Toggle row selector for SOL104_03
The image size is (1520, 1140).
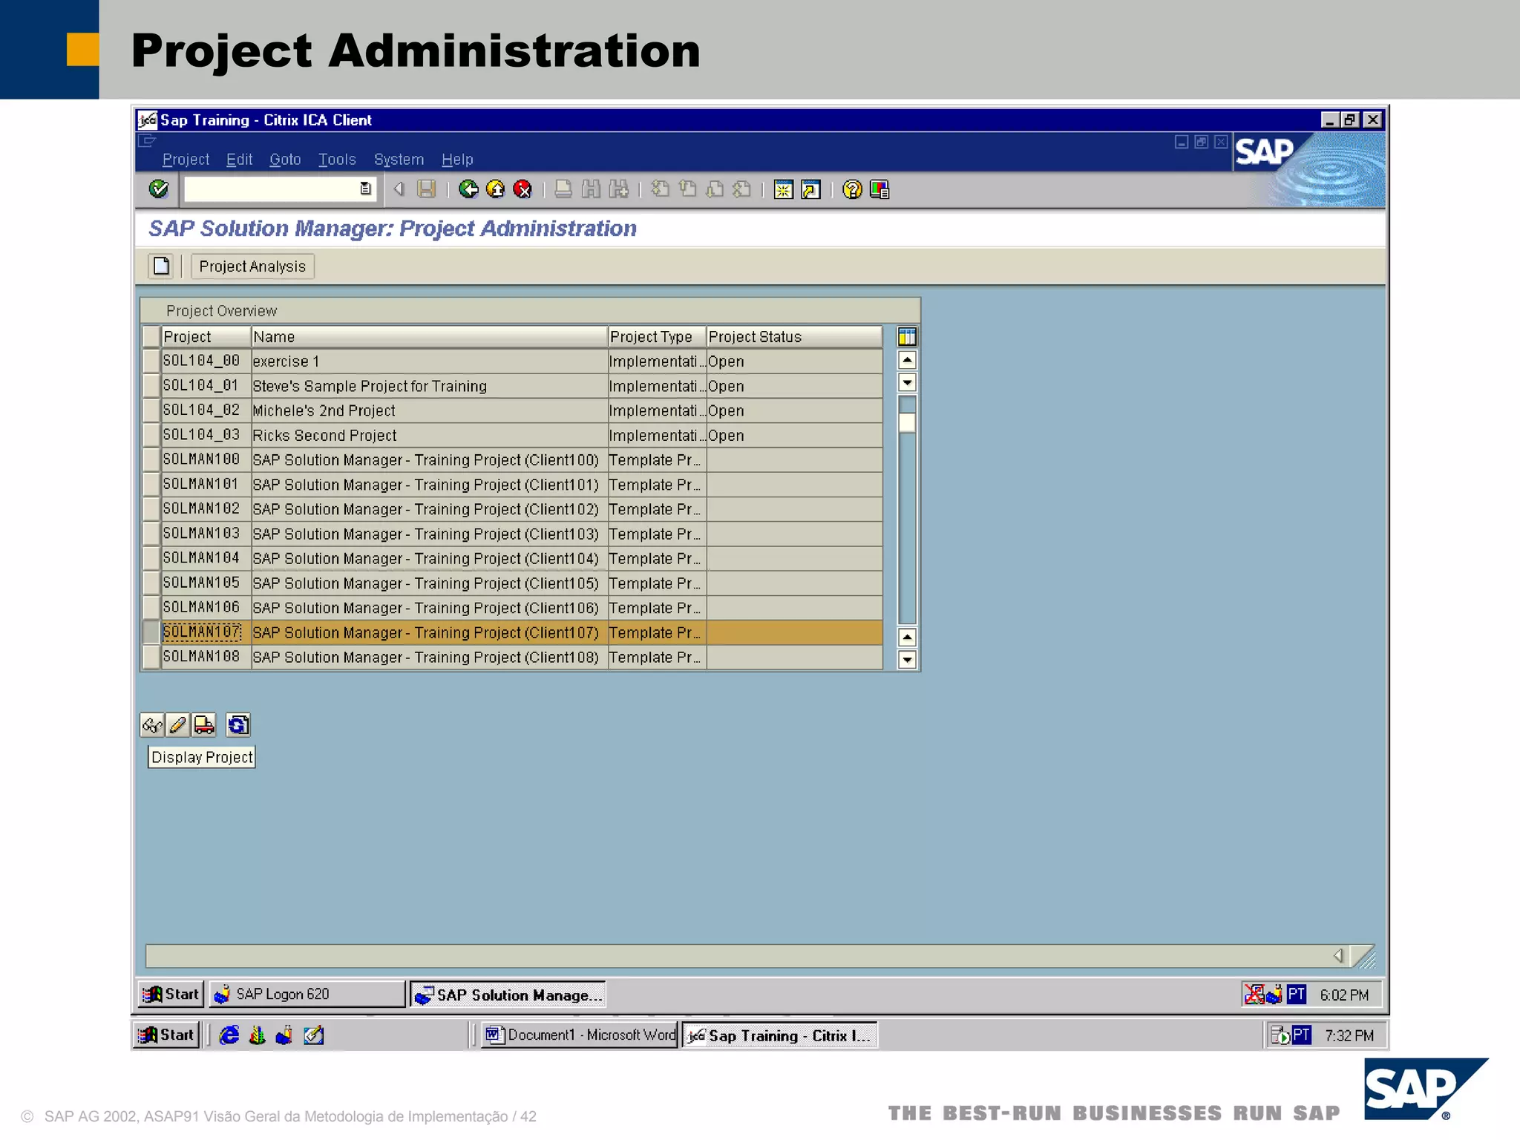[151, 435]
